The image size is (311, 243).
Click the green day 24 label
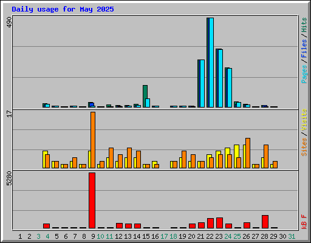pyautogui.click(x=228, y=236)
